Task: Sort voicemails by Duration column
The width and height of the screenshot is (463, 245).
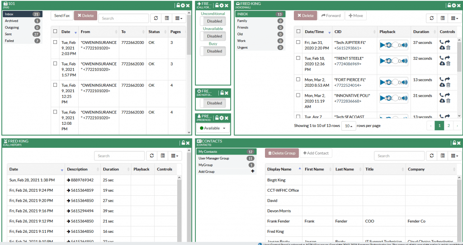Action: click(424, 32)
